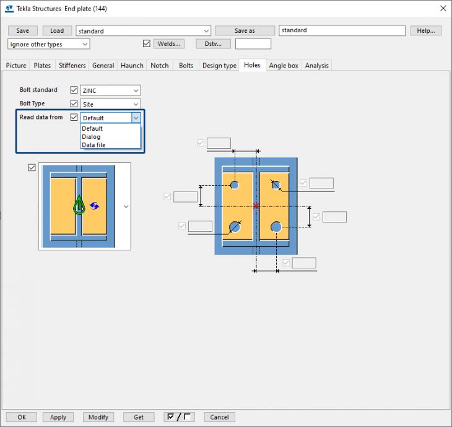Screen dimensions: 452x427
Task: Toggle checkbox for upper-right hole diameter field
Action: [303, 183]
